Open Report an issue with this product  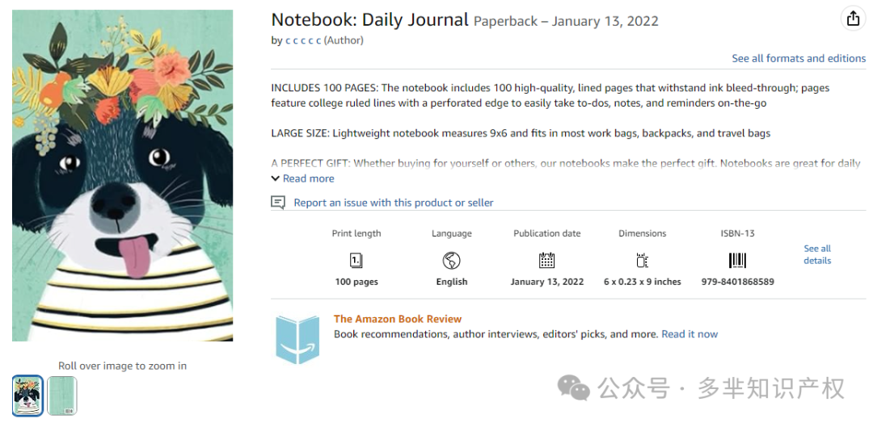(393, 203)
